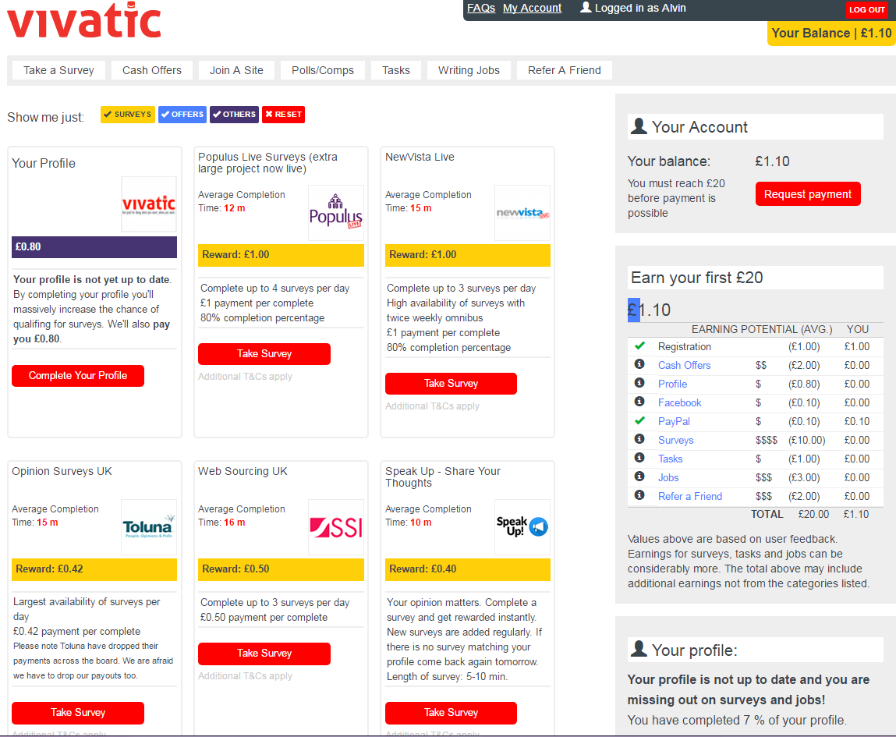The height and width of the screenshot is (737, 896).
Task: Click the info icon in Facebook row
Action: point(639,402)
